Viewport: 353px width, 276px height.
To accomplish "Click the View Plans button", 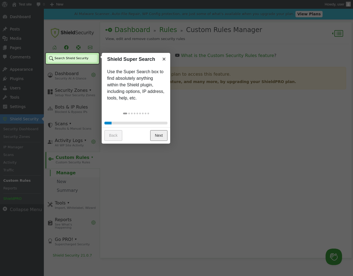I will pyautogui.click(x=309, y=14).
